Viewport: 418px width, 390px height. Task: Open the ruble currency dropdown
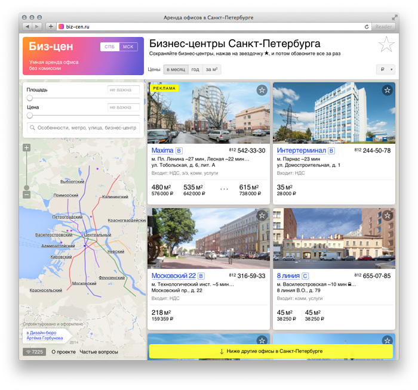click(385, 70)
